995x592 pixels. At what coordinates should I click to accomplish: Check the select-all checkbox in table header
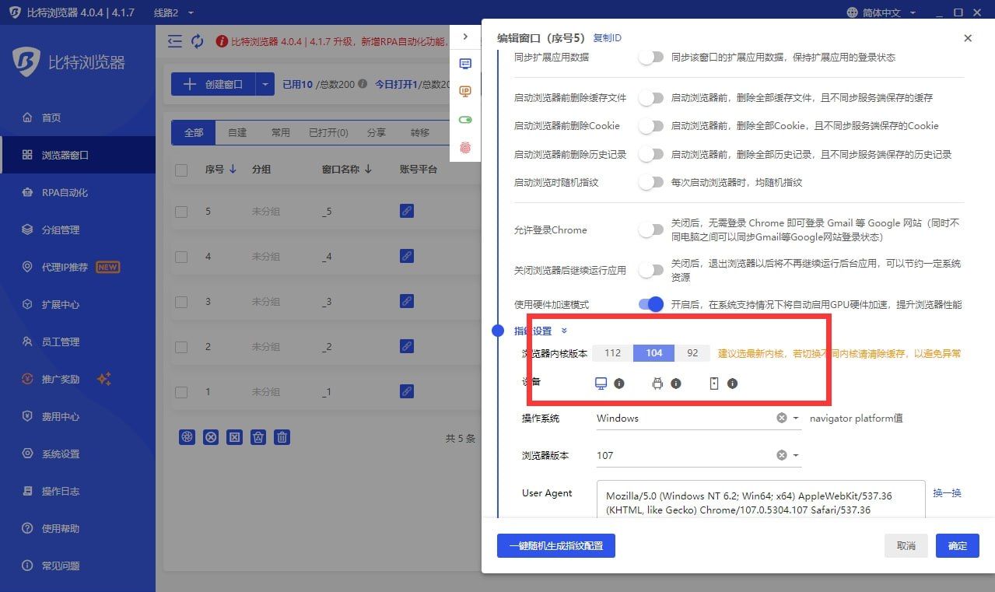point(181,170)
